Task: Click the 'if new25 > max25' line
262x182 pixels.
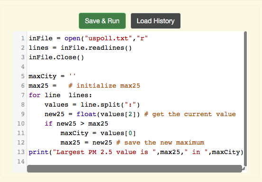Action: 76,124
